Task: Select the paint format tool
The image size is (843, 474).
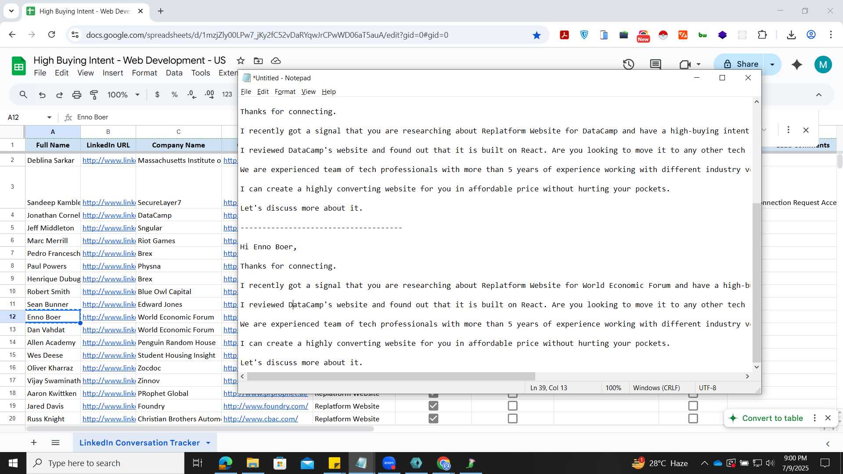Action: [x=94, y=94]
